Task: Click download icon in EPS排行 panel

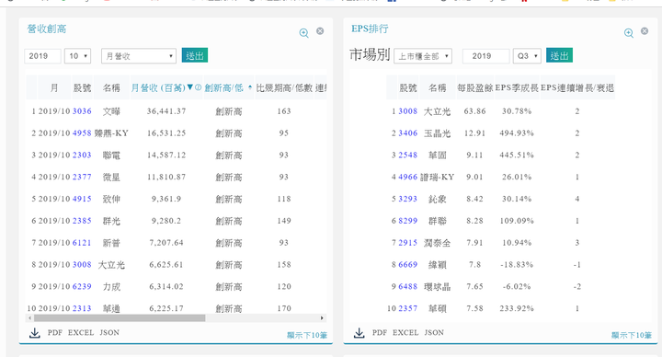Action: 359,333
